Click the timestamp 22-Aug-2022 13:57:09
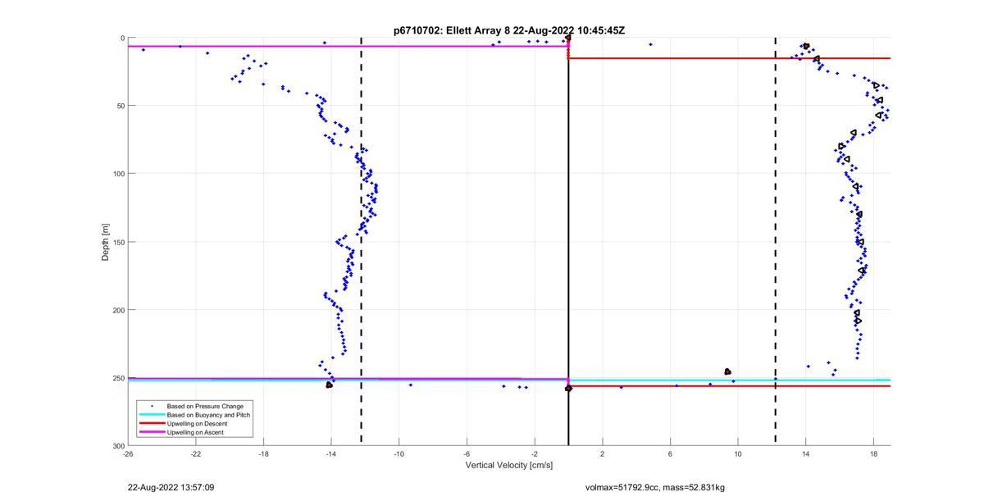The height and width of the screenshot is (501, 984). coord(171,488)
